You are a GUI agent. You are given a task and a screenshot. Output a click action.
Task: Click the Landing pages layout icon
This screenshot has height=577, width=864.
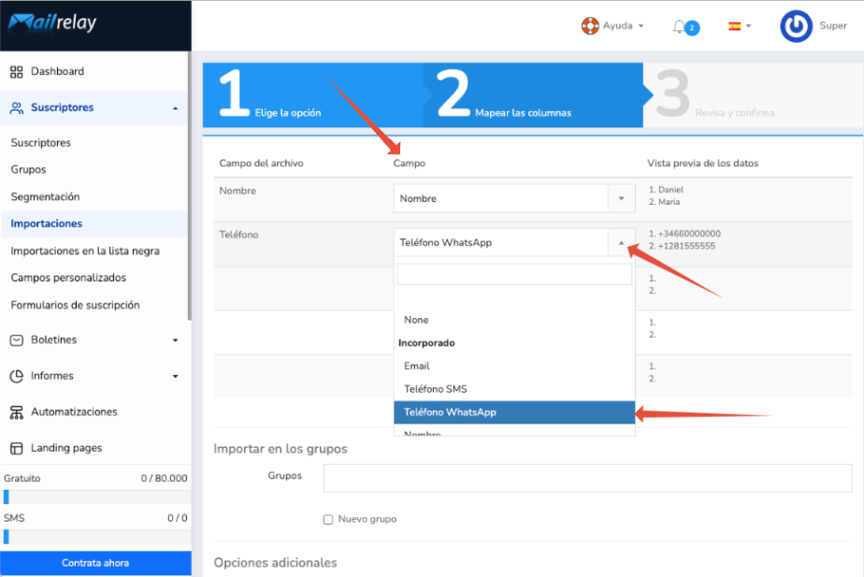(x=17, y=448)
